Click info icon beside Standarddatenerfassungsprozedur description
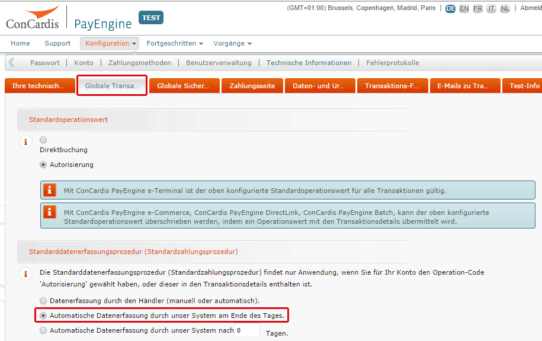This screenshot has height=341, width=542. pyautogui.click(x=25, y=274)
